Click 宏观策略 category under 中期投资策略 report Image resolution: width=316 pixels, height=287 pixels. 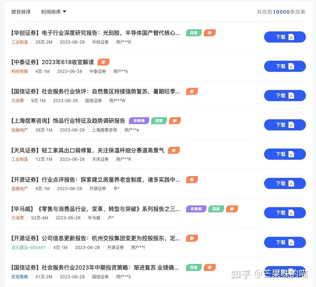tap(20, 277)
